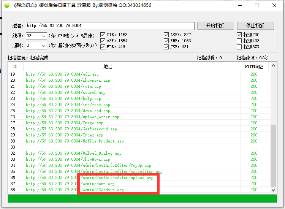Click the results list scrollbar thumb
This screenshot has height=209, width=285.
[273, 155]
